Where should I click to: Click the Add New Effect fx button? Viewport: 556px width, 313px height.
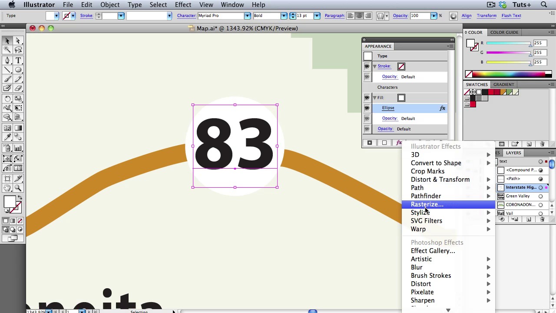click(x=399, y=143)
